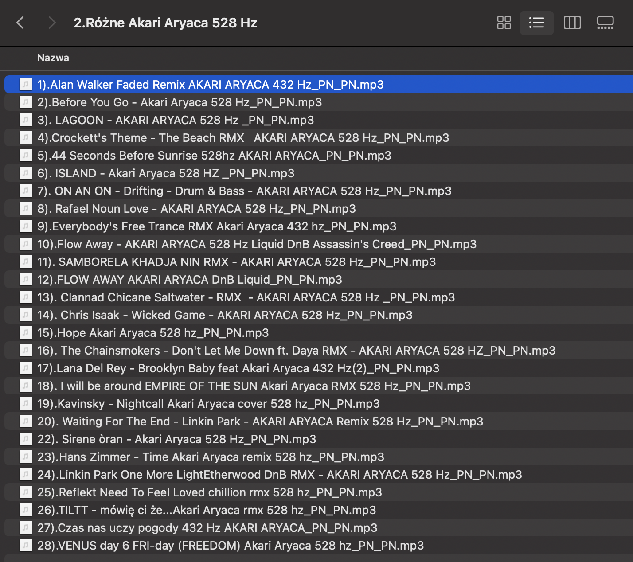Sort by the Nazwa column header
Image resolution: width=633 pixels, height=562 pixels.
pos(53,58)
